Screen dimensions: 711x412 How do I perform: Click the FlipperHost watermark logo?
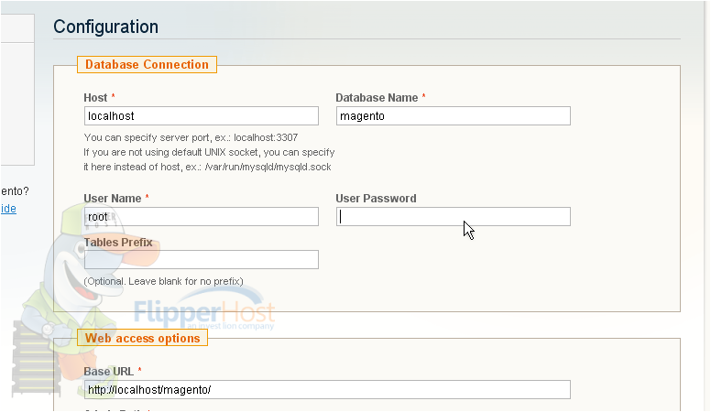point(204,310)
